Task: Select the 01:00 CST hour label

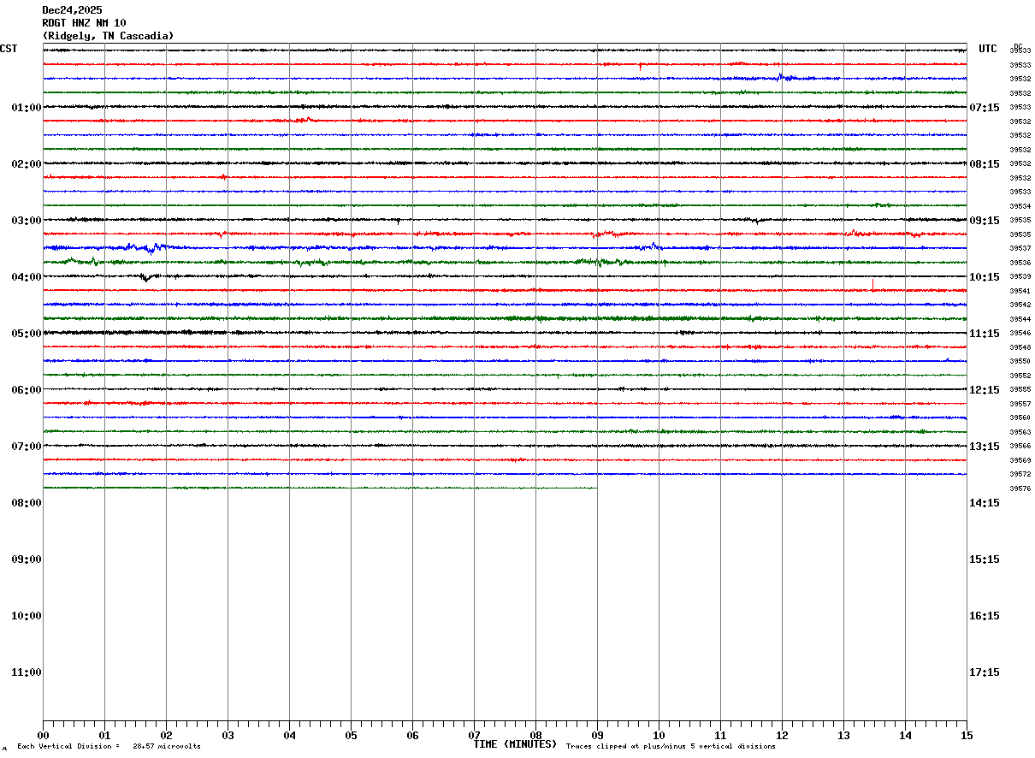Action: coord(27,108)
